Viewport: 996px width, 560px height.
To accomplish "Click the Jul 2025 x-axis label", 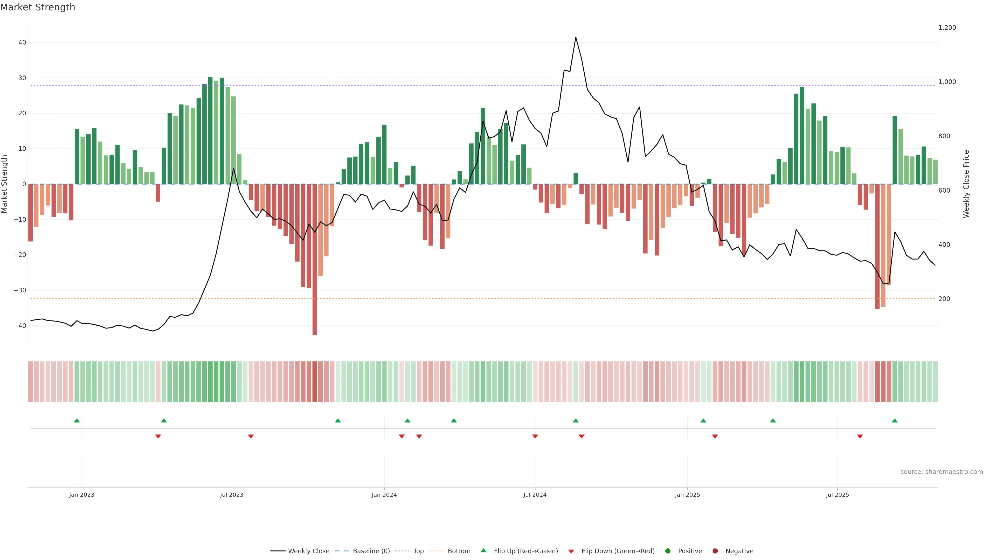I will pos(837,495).
